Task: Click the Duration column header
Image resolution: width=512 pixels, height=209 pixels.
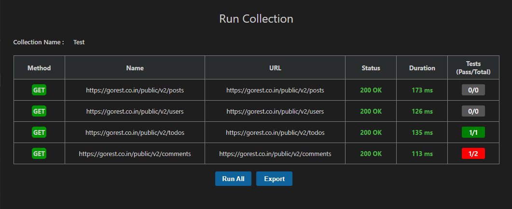Action: click(422, 68)
